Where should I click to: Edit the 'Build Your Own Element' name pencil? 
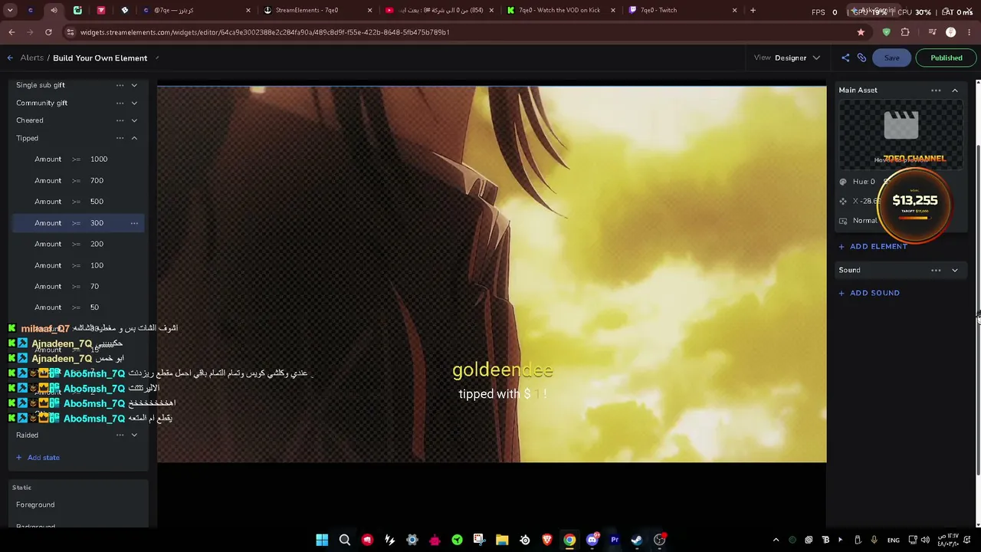(157, 58)
